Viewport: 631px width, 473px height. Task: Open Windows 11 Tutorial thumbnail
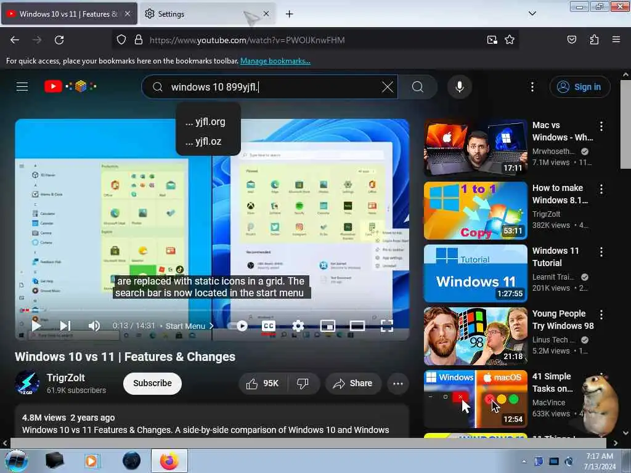click(x=475, y=273)
